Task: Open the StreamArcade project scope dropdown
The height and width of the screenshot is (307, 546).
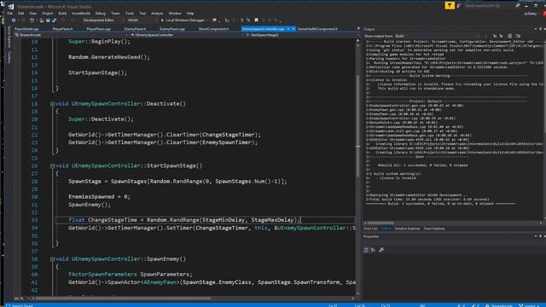Action: click(x=72, y=35)
